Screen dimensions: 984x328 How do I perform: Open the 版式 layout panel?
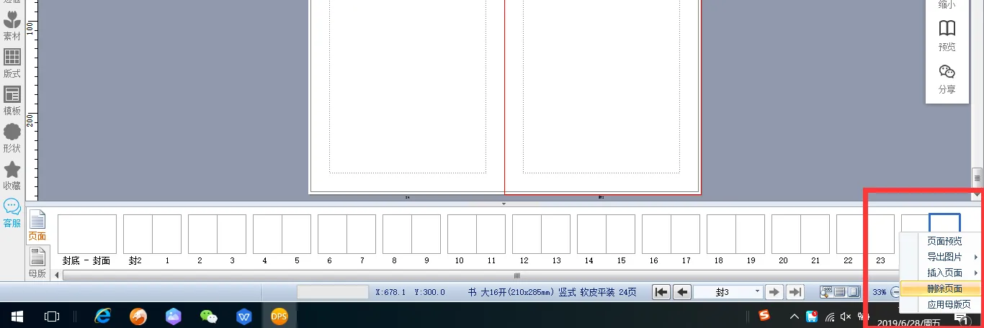pyautogui.click(x=12, y=63)
